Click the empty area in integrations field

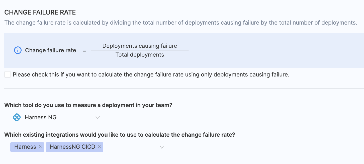[130, 147]
